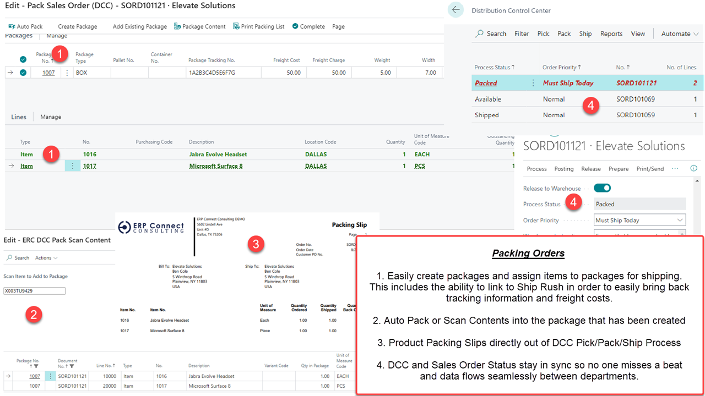Click Filter in Distribution Control Center

coord(522,34)
